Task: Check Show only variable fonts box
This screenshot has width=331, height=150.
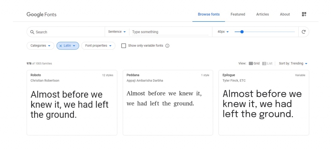Action: pos(124,46)
